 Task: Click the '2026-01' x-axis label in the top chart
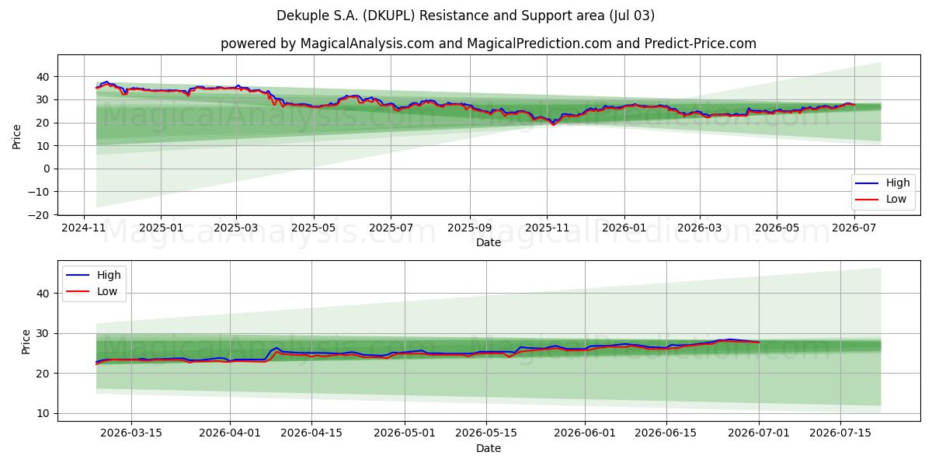click(x=624, y=228)
